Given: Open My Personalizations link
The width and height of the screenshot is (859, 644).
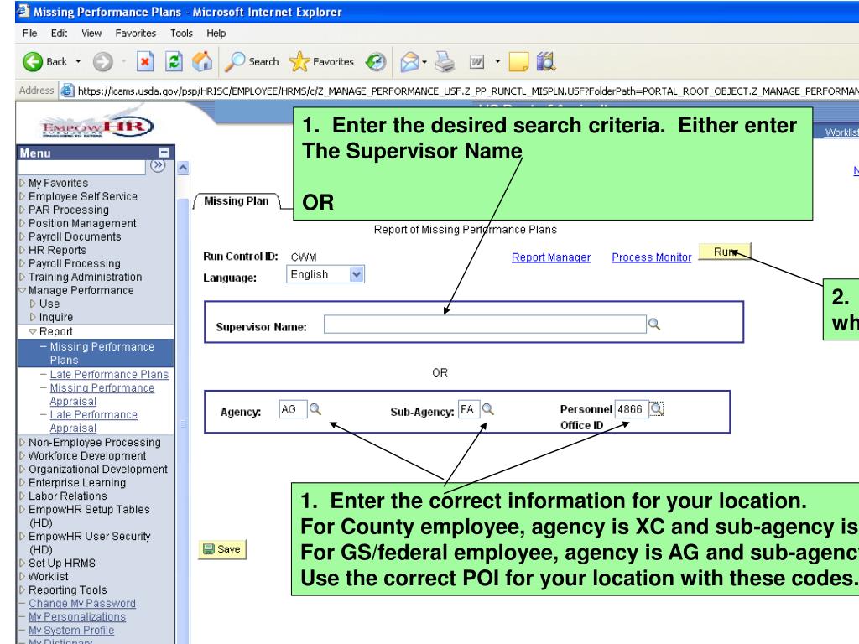Looking at the screenshot, I should click(76, 616).
